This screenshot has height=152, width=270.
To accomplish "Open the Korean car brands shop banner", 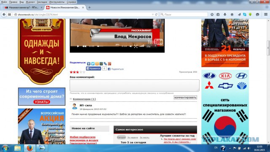I will 225,107.
